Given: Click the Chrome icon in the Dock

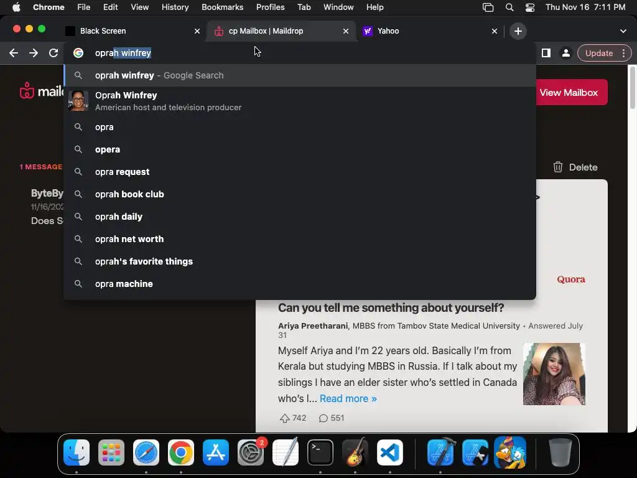Looking at the screenshot, I should [181, 452].
